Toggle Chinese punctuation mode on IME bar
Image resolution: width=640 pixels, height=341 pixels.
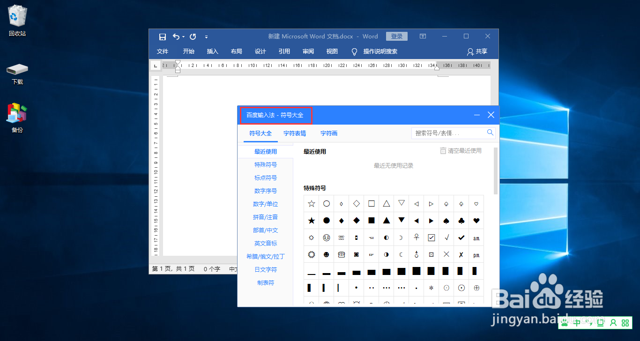click(589, 323)
